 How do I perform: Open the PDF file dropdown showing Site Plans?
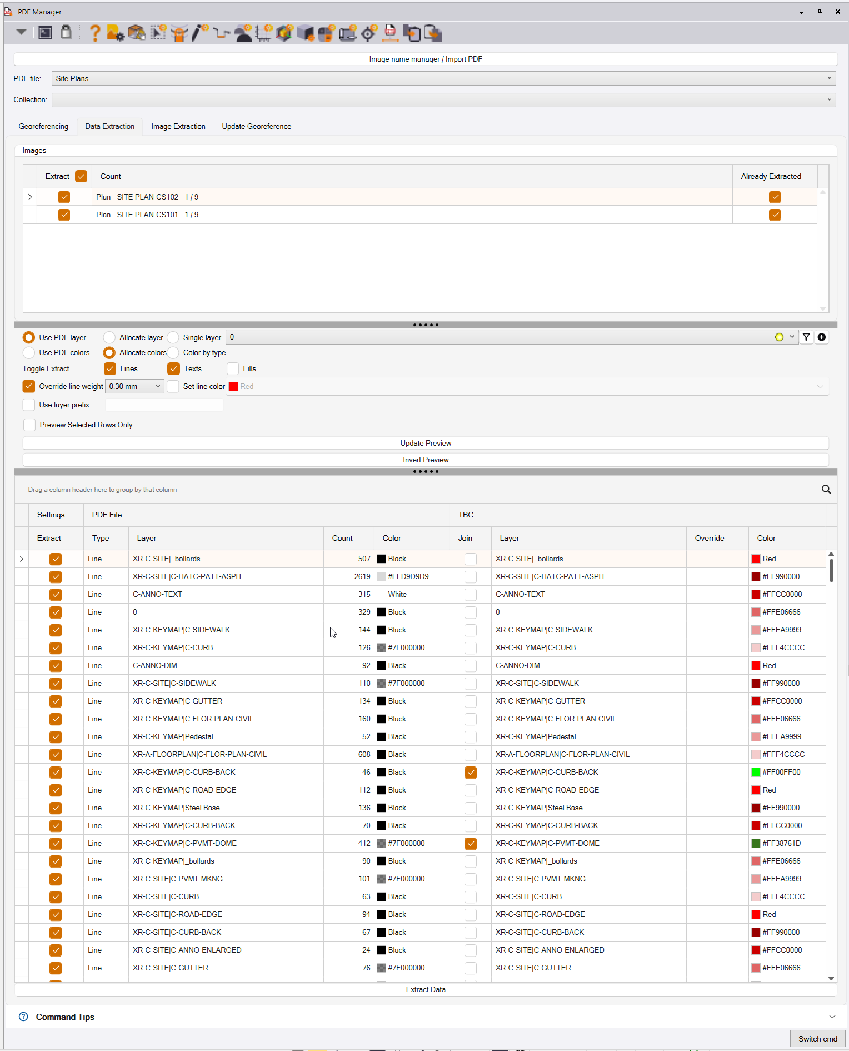click(x=443, y=78)
